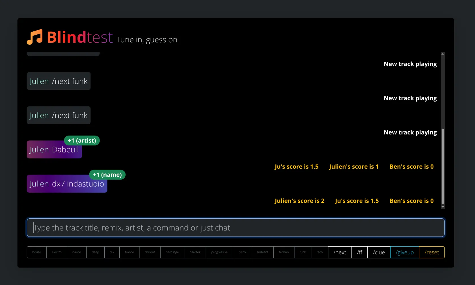The width and height of the screenshot is (475, 285).
Task: Choose the funk genre tag
Action: pos(303,252)
